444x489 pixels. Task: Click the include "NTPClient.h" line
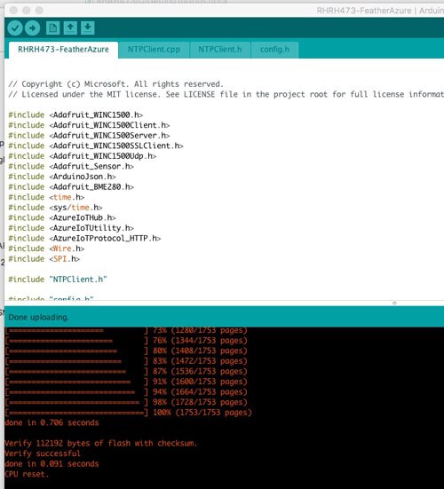(x=58, y=280)
